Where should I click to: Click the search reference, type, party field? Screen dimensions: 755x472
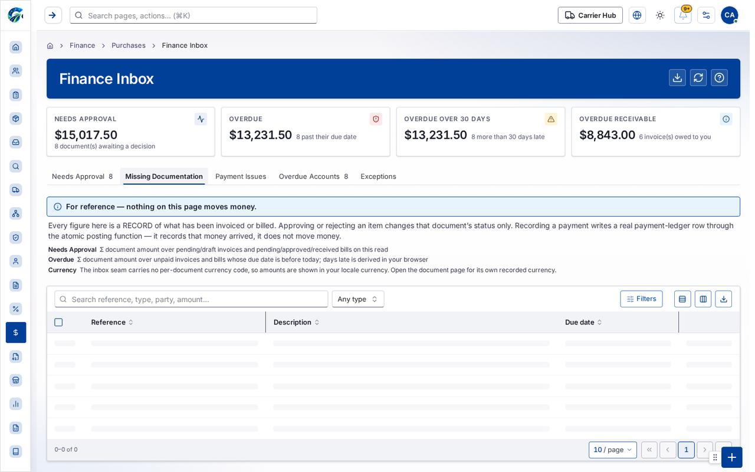[x=191, y=299]
